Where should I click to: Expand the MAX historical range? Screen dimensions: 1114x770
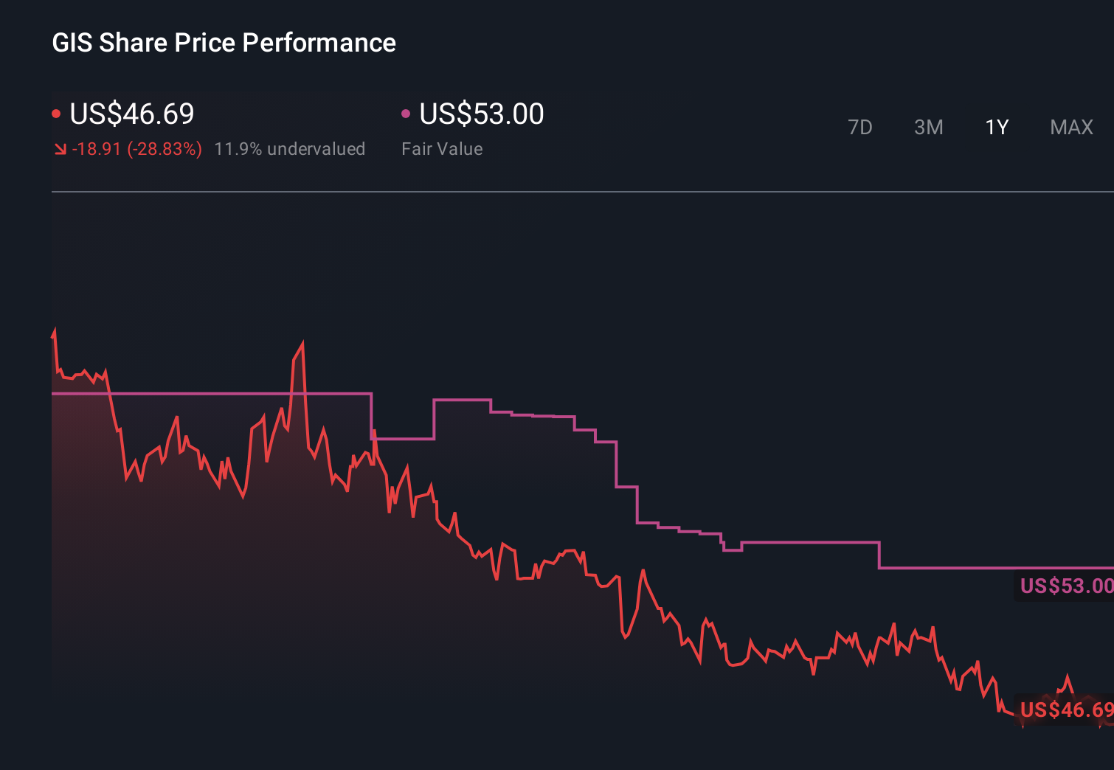[x=1070, y=127]
